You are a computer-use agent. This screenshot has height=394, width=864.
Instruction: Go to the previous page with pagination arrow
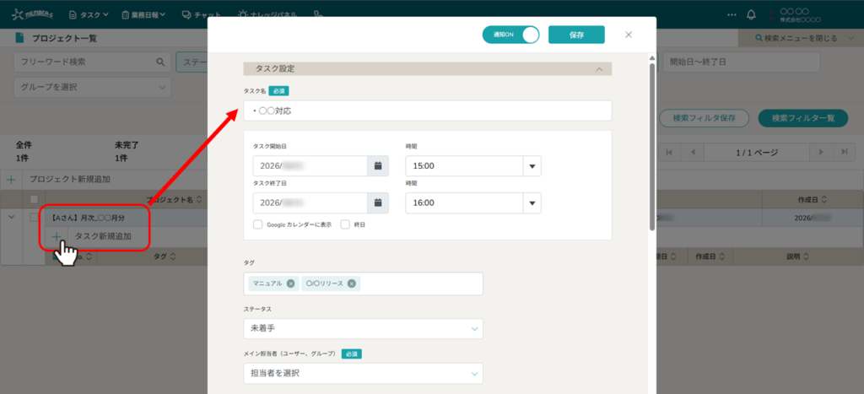(693, 152)
